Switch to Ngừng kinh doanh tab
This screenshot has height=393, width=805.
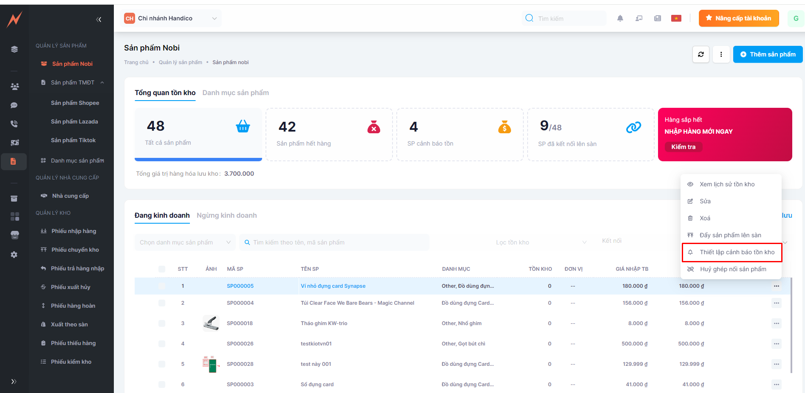coord(226,216)
